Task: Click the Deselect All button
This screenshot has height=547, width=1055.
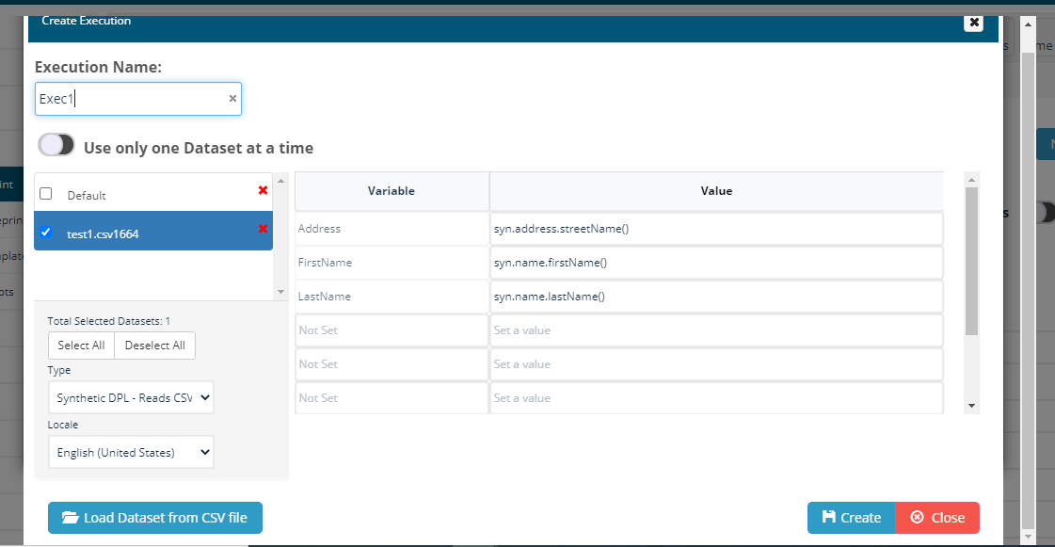Action: [154, 346]
